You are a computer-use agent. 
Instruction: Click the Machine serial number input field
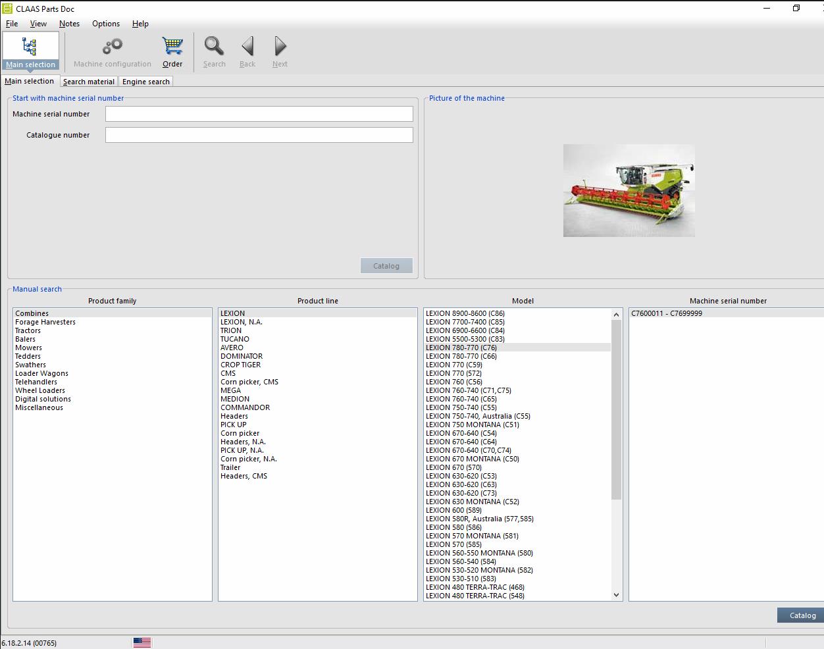point(259,113)
